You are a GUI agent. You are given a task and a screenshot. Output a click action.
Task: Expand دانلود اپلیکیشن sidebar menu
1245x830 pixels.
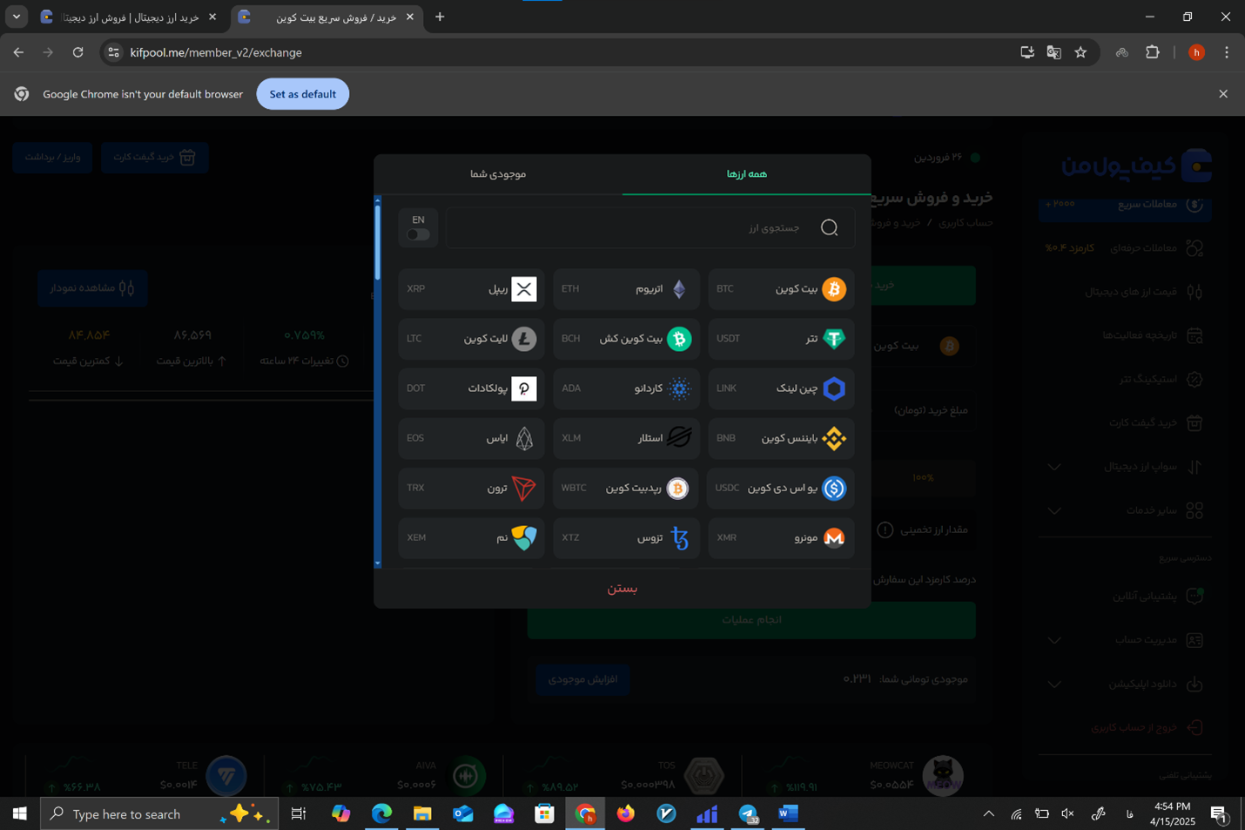click(x=1125, y=684)
